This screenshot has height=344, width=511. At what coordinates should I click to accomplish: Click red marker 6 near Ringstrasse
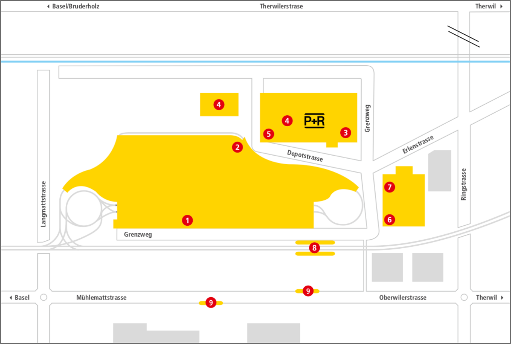pyautogui.click(x=389, y=219)
